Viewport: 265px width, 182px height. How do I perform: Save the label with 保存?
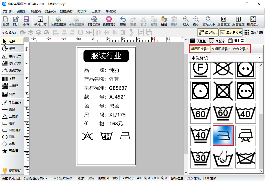click(26, 21)
